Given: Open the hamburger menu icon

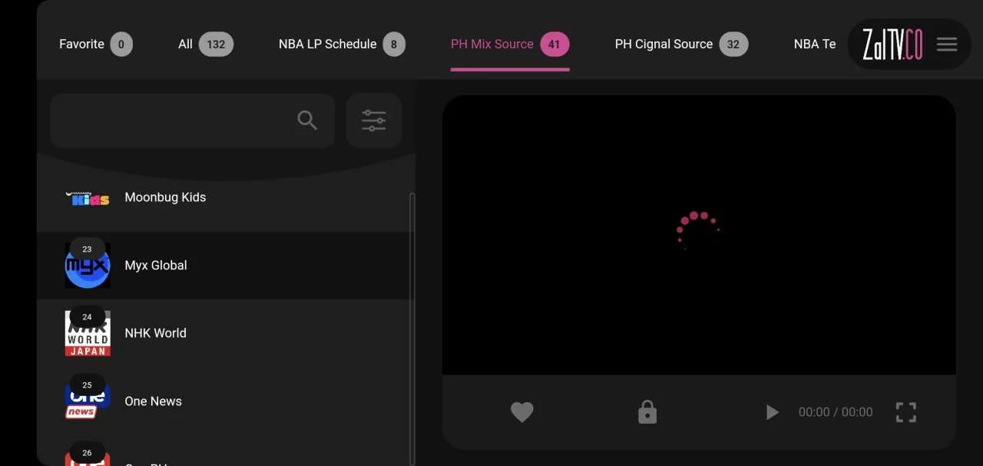Looking at the screenshot, I should click(x=947, y=45).
